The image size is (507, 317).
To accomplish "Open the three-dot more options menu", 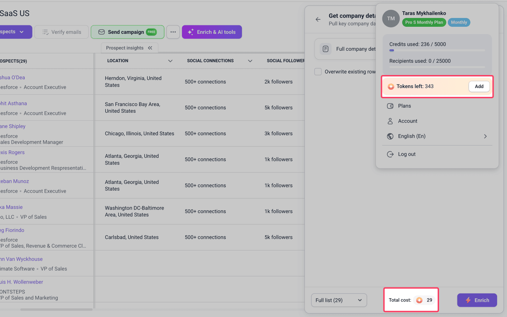I will pos(173,32).
